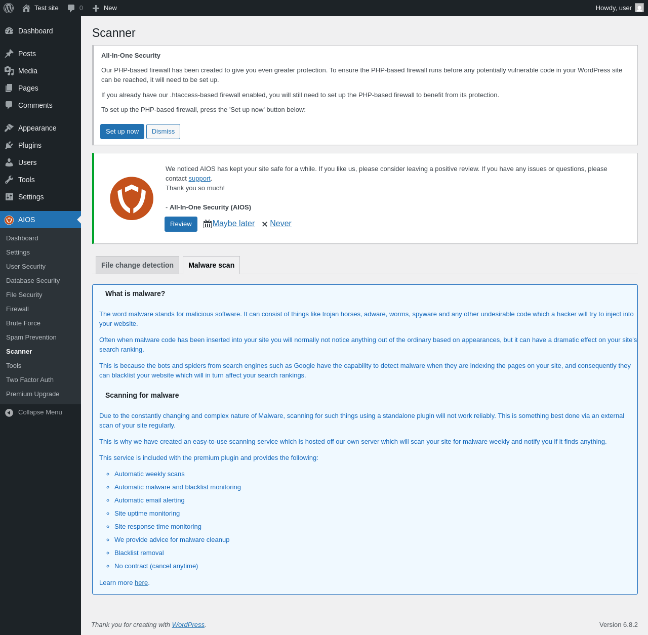Click the Plugins plug icon
The image size is (648, 635).
pos(9,145)
